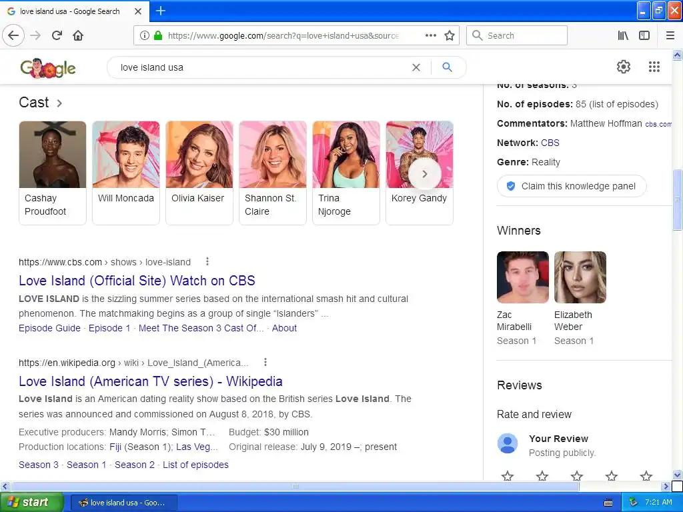
Task: Click the user avatar next to Your Review
Action: tap(508, 443)
